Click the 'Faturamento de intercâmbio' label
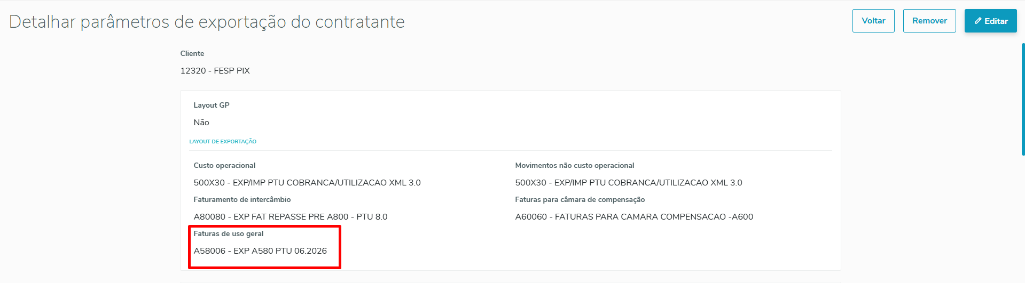The height and width of the screenshot is (283, 1025). [x=242, y=199]
